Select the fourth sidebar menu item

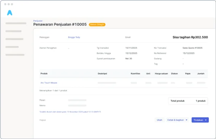[12, 47]
